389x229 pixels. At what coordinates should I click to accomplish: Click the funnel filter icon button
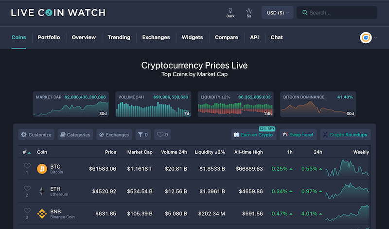click(x=143, y=135)
